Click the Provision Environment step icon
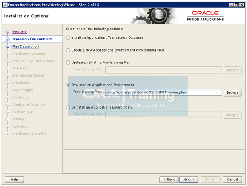247x186 pixels. pos(8,39)
